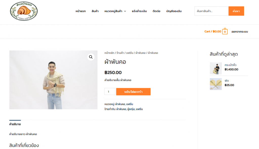Select the คำอธิบาย tab
This screenshot has height=149, width=259.
(15, 124)
